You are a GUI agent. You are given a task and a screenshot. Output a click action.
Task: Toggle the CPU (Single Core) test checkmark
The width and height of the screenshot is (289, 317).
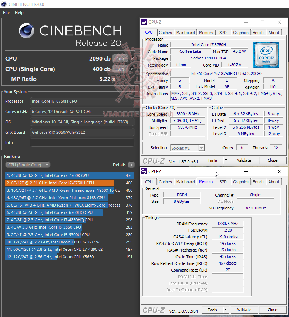(x=132, y=69)
